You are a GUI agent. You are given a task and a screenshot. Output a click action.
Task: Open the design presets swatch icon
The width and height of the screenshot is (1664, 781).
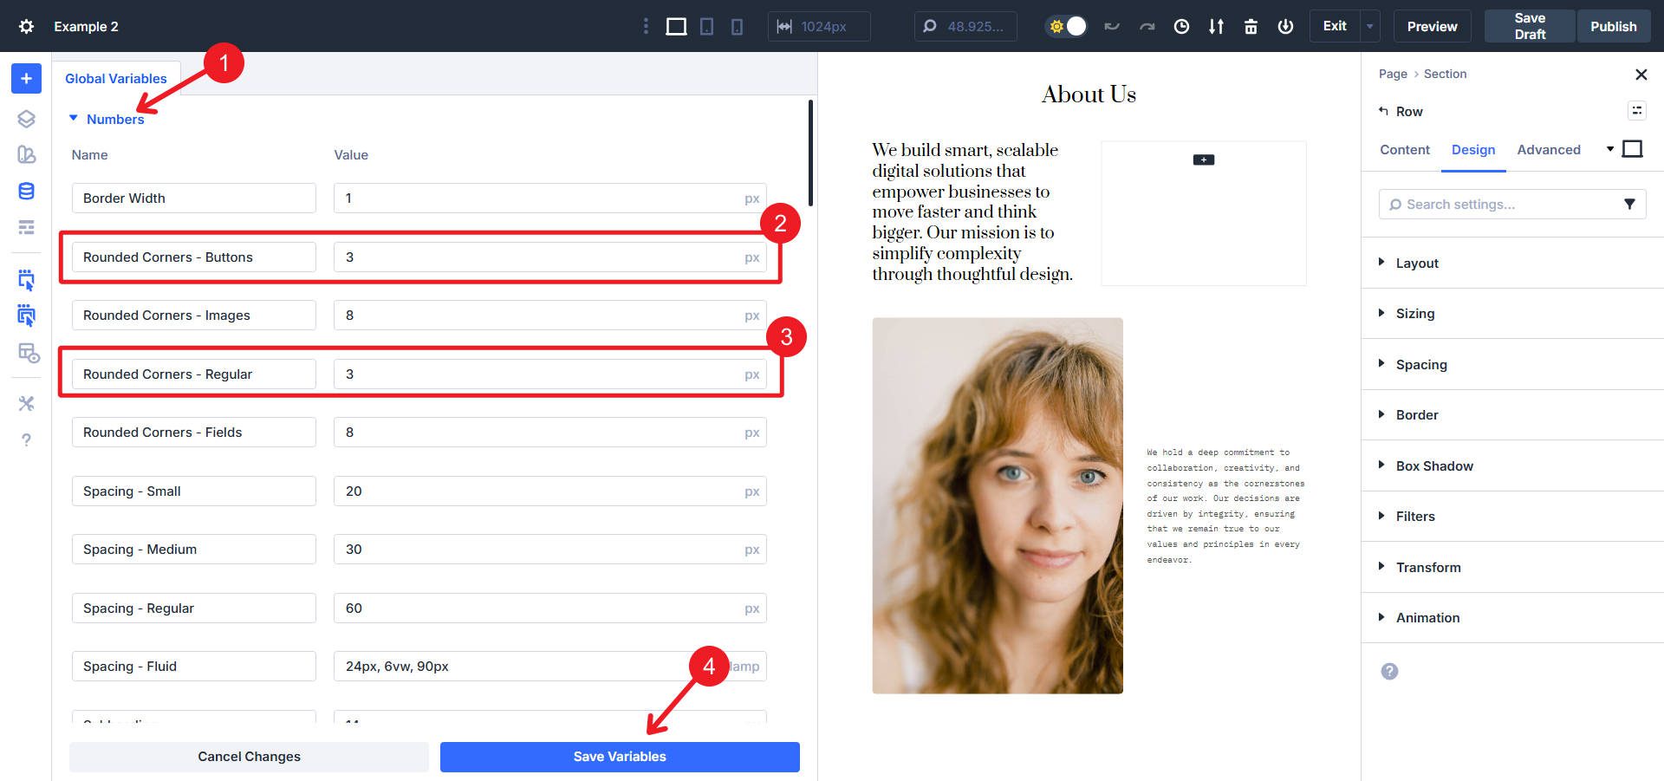pos(26,154)
